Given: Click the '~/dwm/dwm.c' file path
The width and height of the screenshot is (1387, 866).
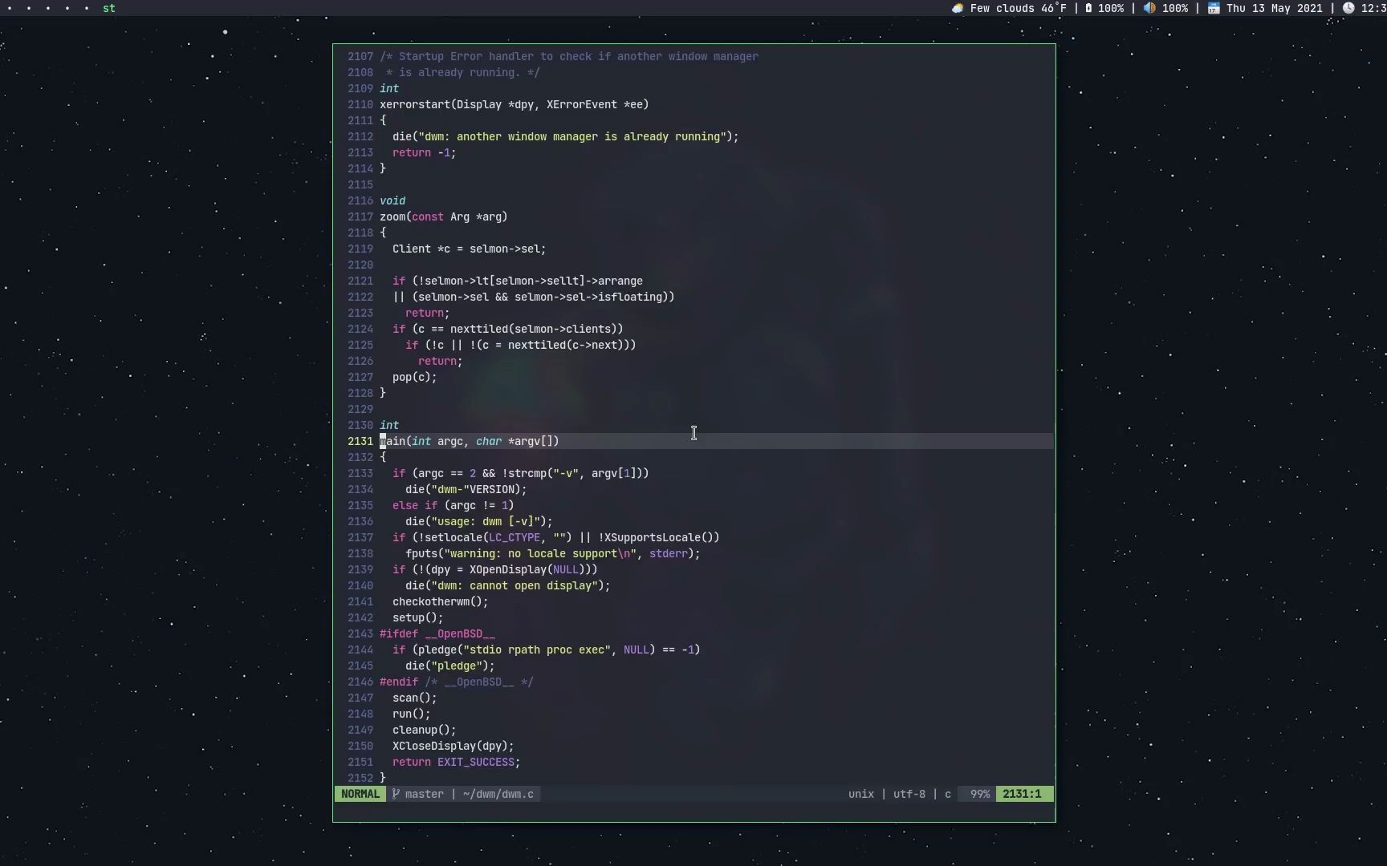Looking at the screenshot, I should pyautogui.click(x=498, y=794).
